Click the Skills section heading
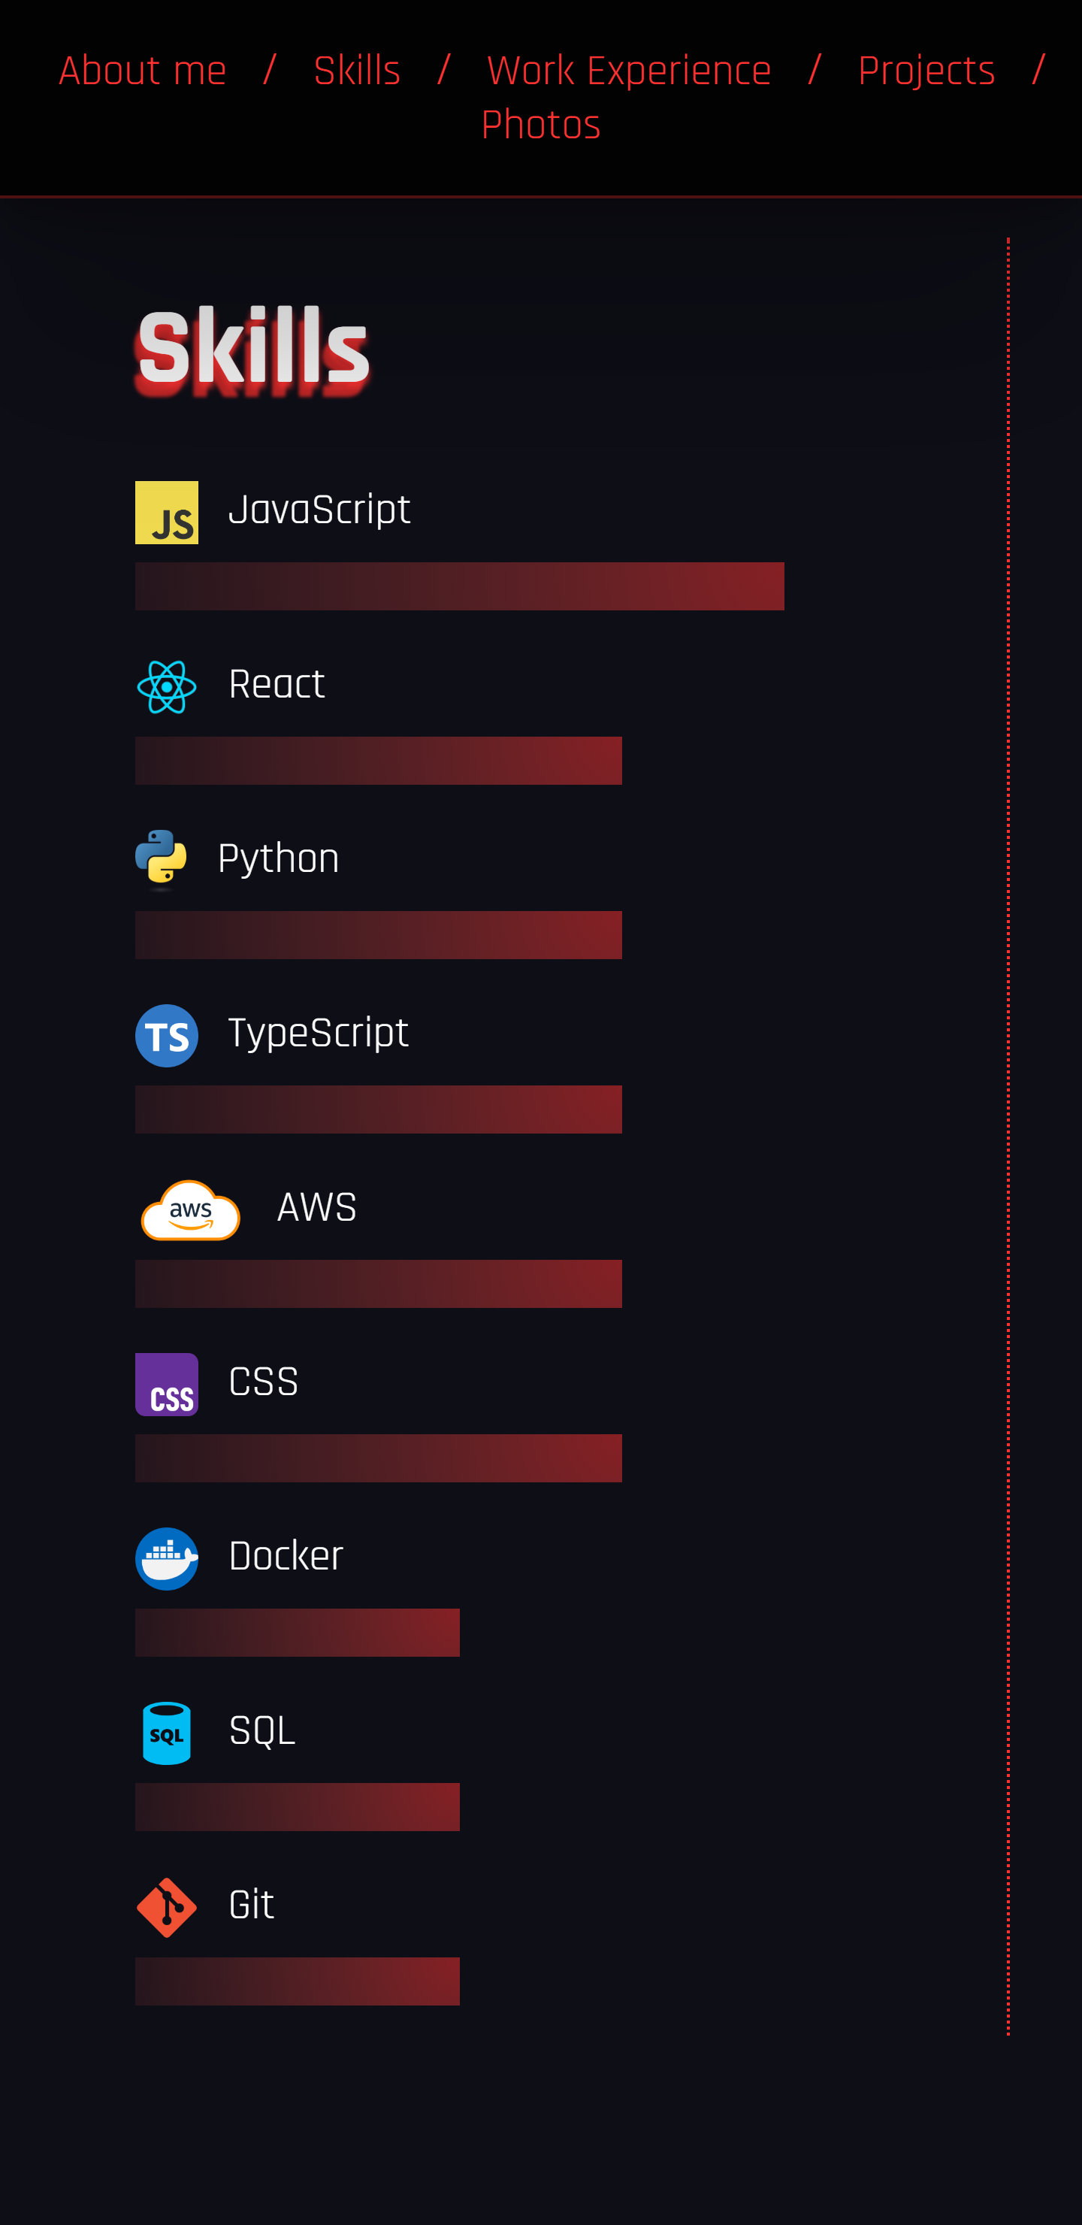This screenshot has width=1082, height=2225. click(253, 347)
